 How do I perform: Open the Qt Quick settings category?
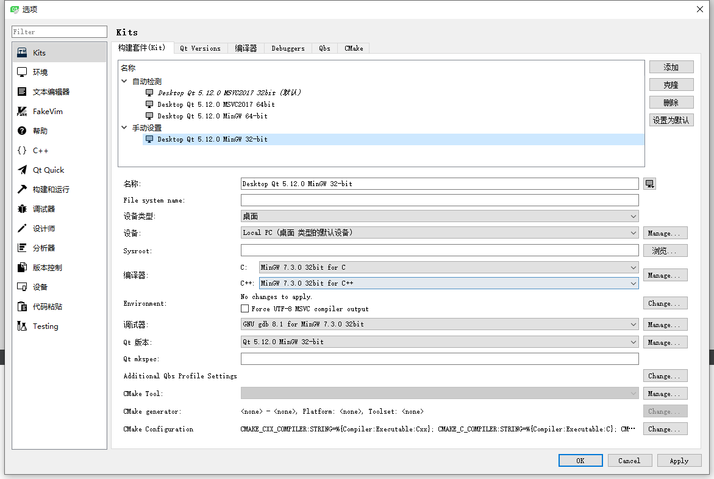pyautogui.click(x=59, y=170)
